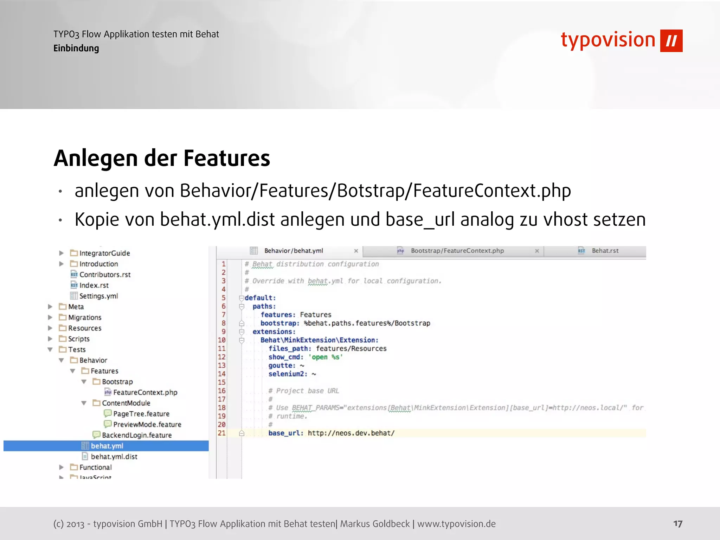Collapse the Bootstrap folder arrow

[x=84, y=382]
